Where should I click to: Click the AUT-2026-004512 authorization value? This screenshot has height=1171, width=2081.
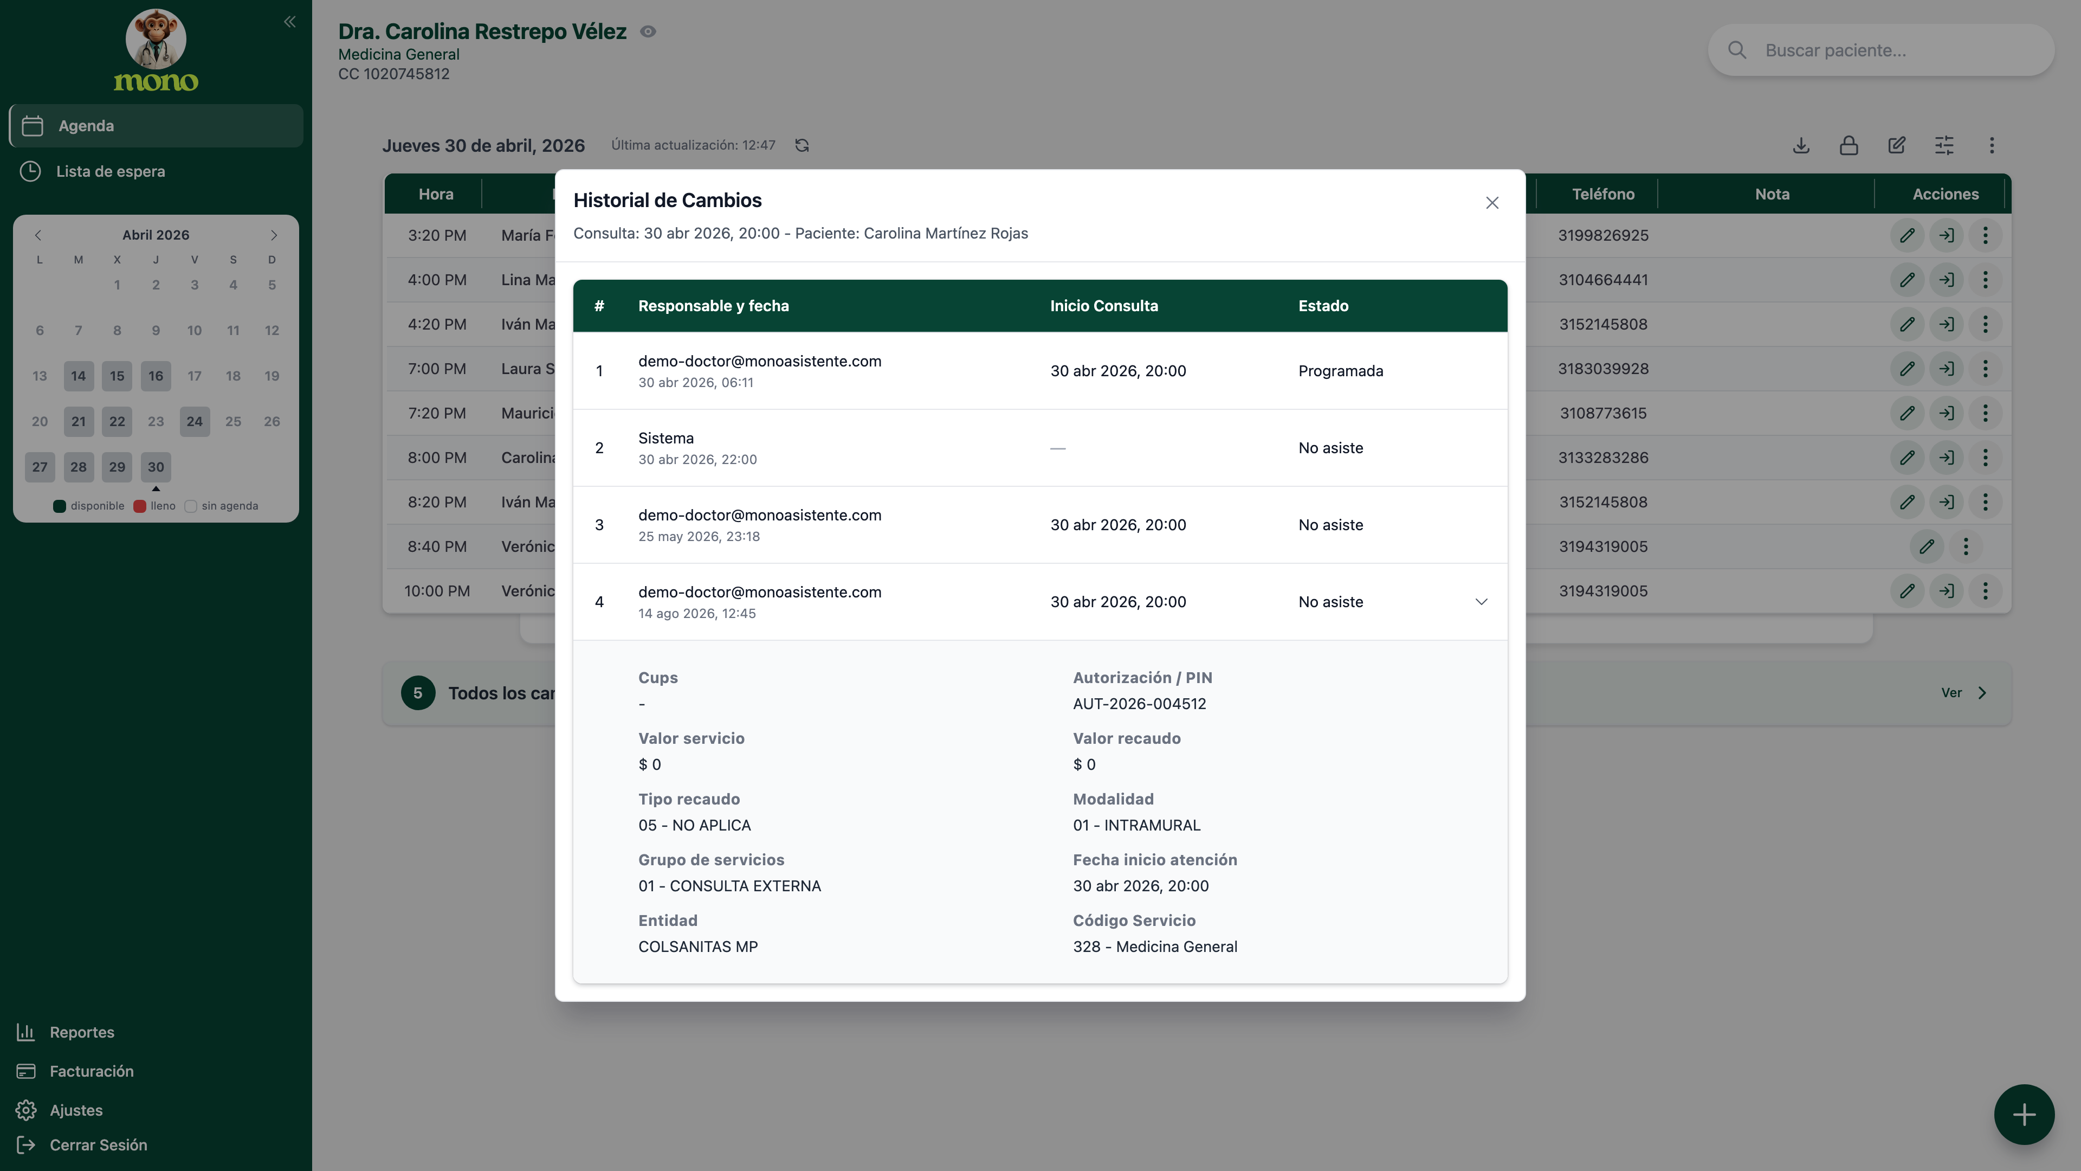pyautogui.click(x=1139, y=703)
